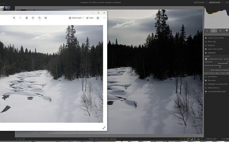Click the Share button in Photos

(x=90, y=18)
